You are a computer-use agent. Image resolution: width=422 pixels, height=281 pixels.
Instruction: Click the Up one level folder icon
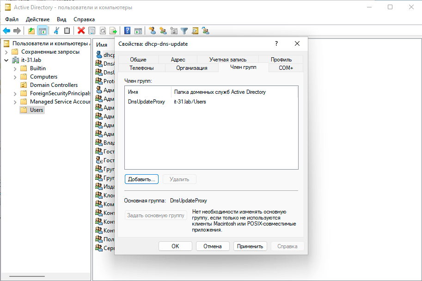click(x=31, y=31)
